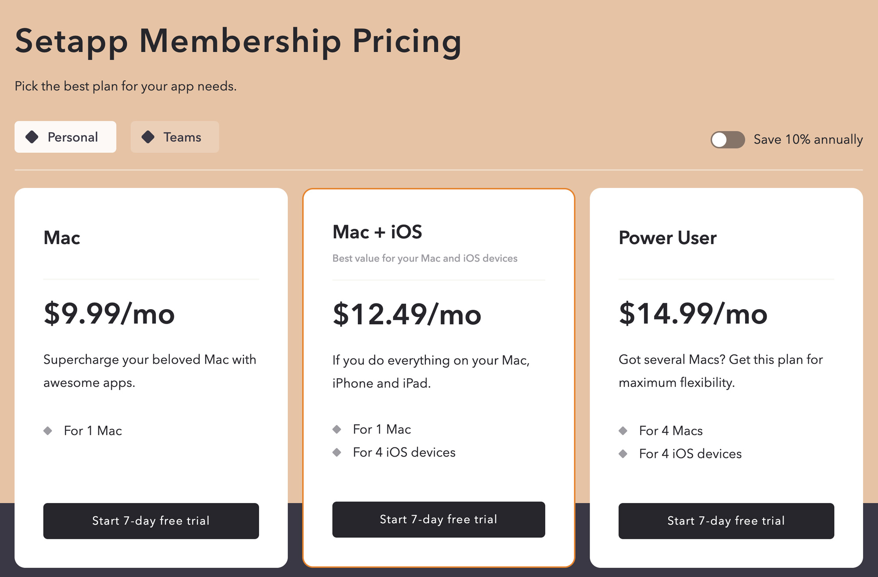878x577 pixels.
Task: Click the 'Save 10% annually' label
Action: point(808,140)
